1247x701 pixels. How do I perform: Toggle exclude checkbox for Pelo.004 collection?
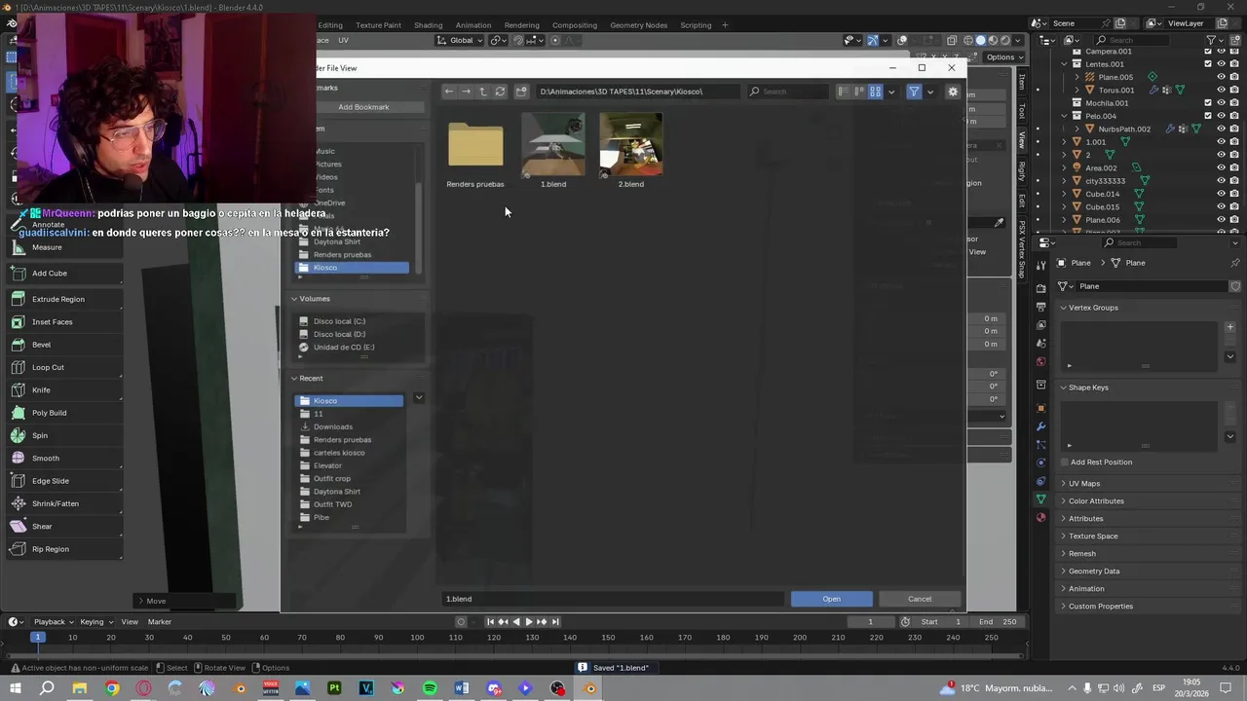click(1208, 116)
